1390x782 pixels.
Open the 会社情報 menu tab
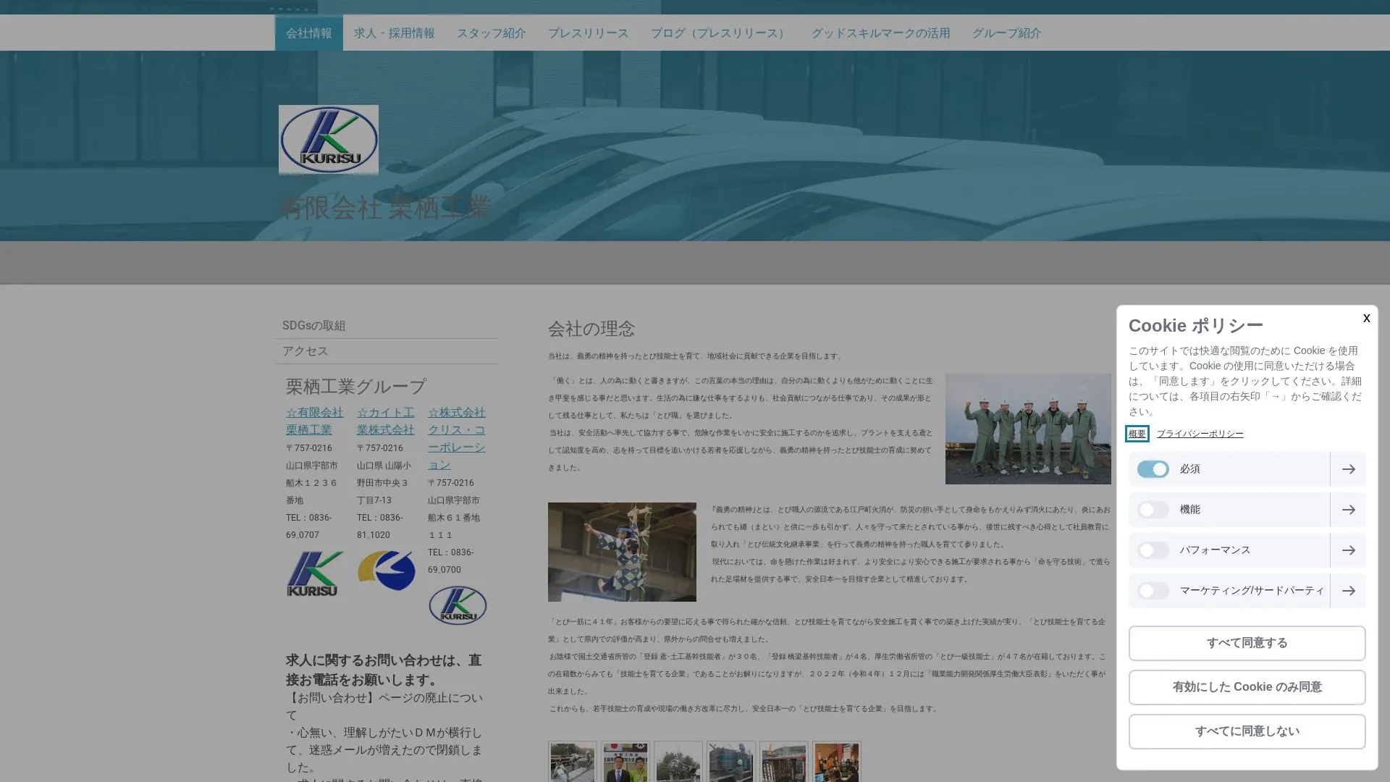pos(308,33)
